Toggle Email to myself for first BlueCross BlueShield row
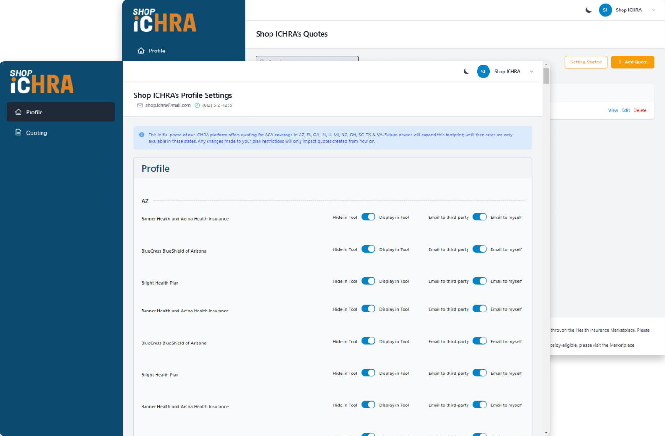This screenshot has height=436, width=665. (x=479, y=249)
